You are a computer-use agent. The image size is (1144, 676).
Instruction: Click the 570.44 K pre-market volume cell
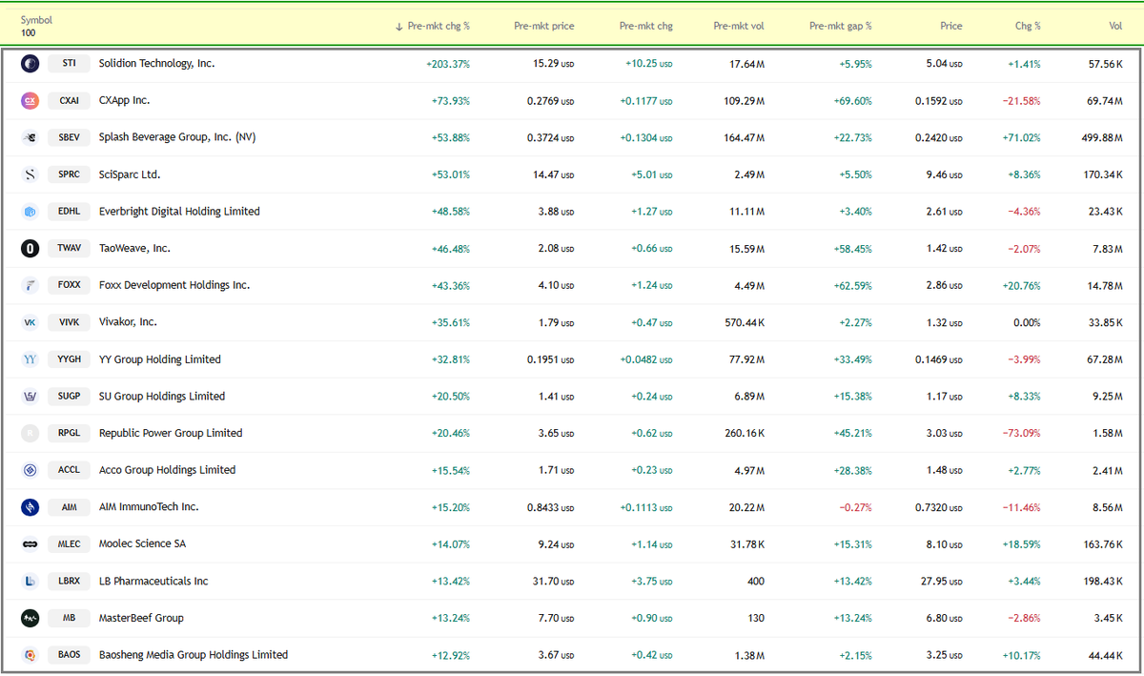click(x=745, y=322)
